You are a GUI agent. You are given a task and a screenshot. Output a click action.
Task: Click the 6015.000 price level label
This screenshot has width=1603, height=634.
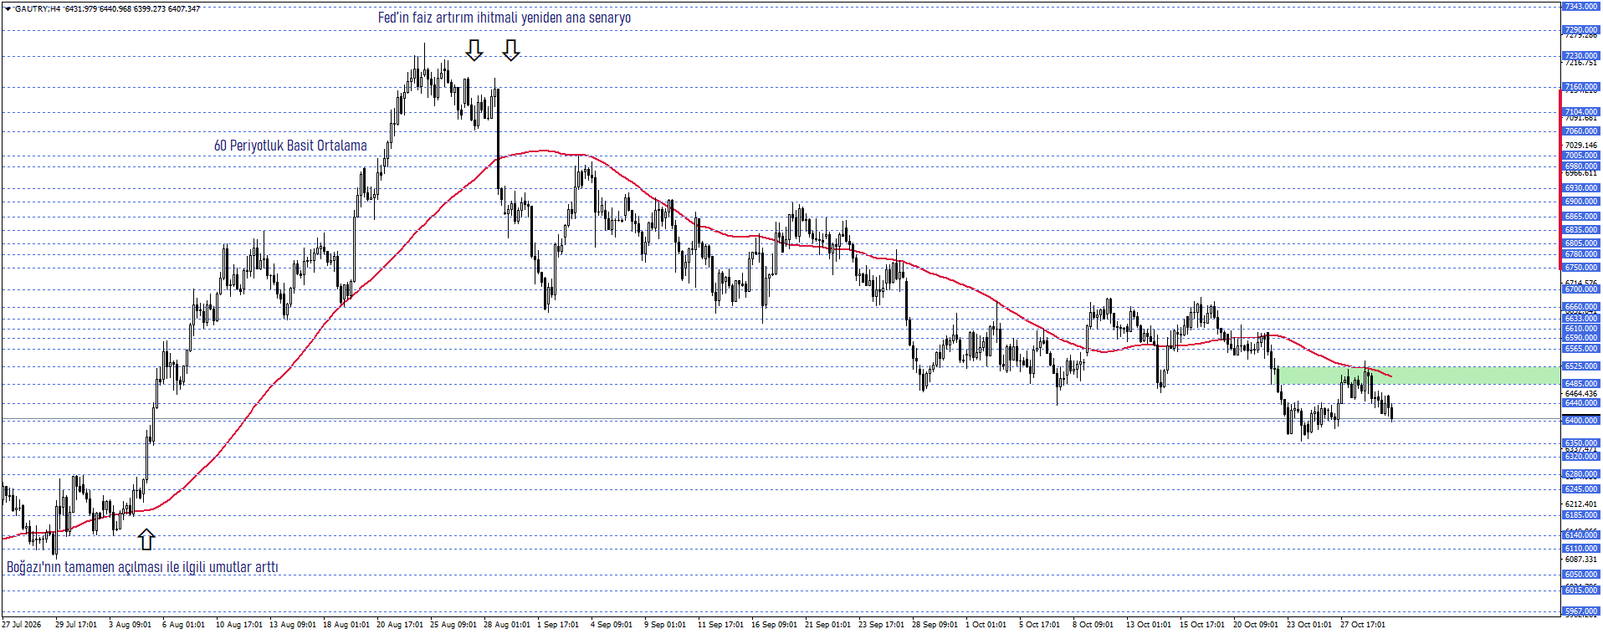(1580, 591)
